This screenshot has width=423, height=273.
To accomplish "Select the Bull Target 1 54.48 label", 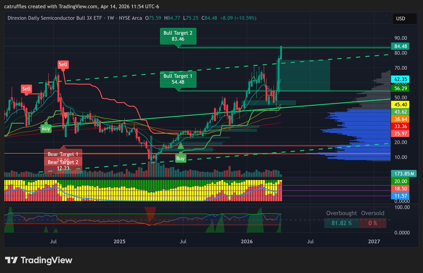I will [x=178, y=79].
